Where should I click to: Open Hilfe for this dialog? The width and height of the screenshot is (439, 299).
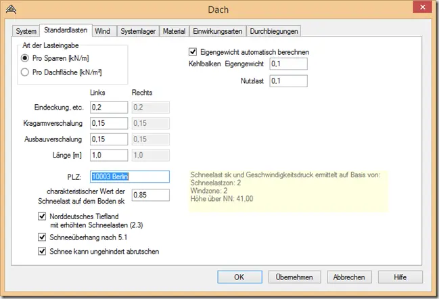point(400,277)
